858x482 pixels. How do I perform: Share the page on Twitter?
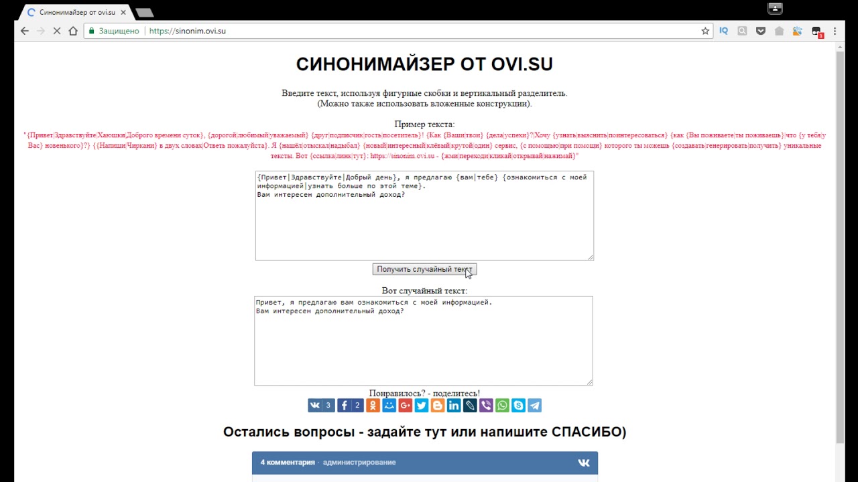point(421,405)
